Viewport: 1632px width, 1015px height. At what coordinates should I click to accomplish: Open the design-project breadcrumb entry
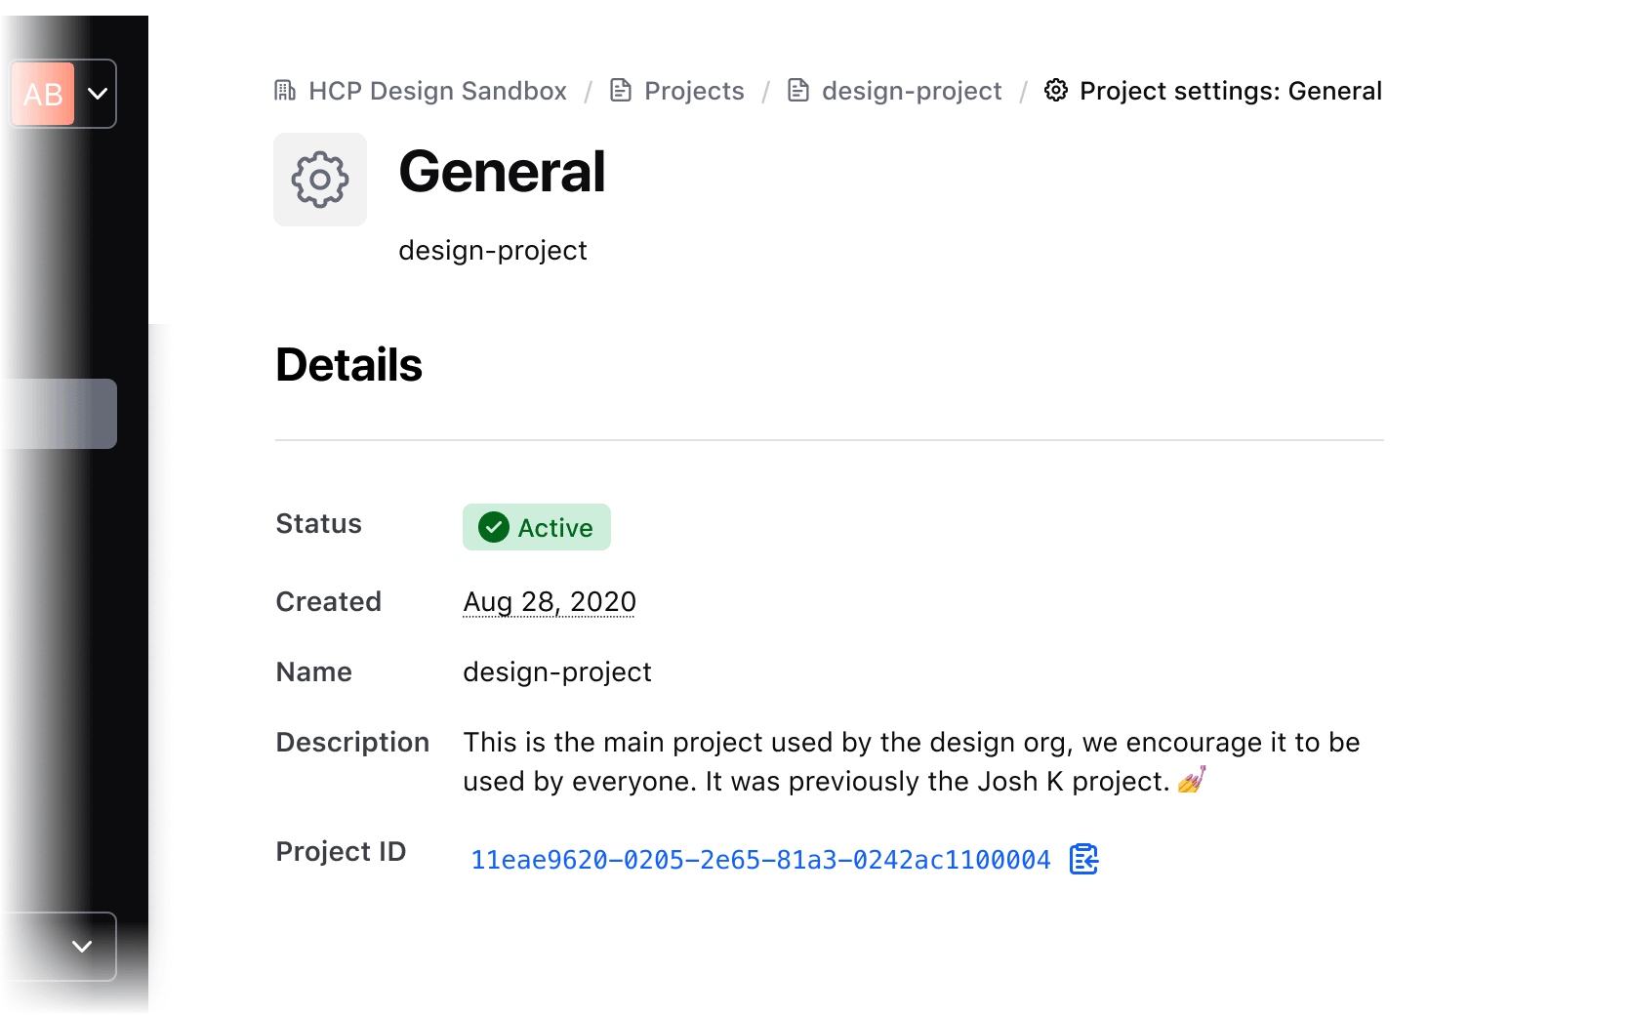click(x=911, y=90)
